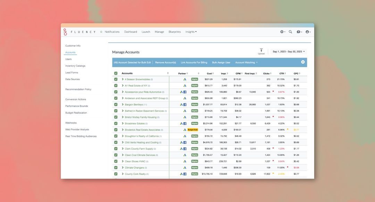Viewport: 375px width, 202px height.
Task: Switch to the Users section in the sidebar
Action: (68, 58)
